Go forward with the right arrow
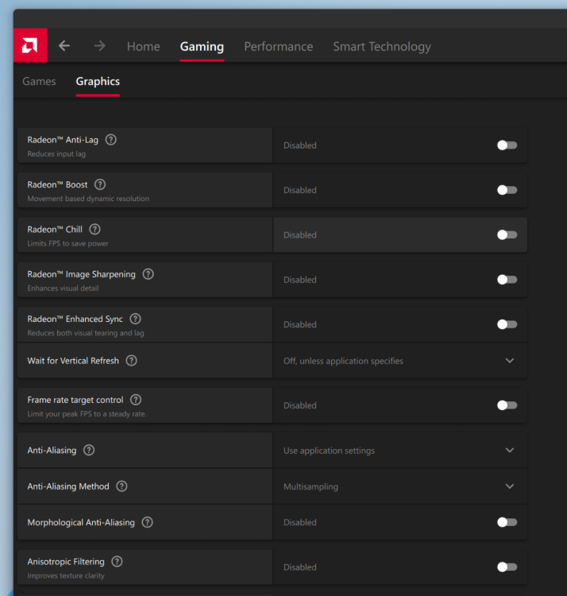 [100, 46]
